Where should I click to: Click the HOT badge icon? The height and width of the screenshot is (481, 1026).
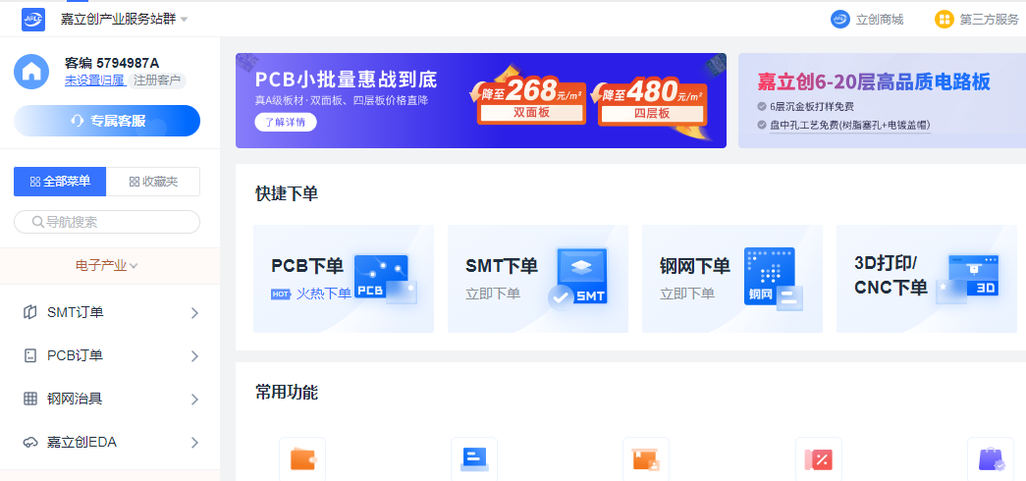coord(281,294)
